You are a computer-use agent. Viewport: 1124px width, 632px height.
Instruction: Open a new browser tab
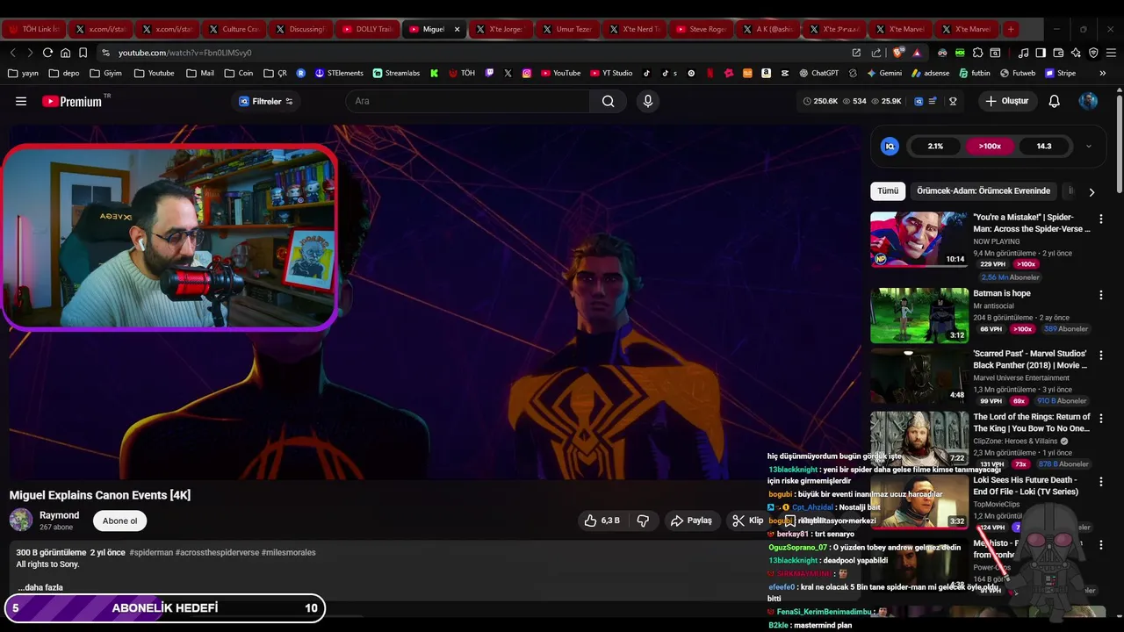click(x=1011, y=29)
